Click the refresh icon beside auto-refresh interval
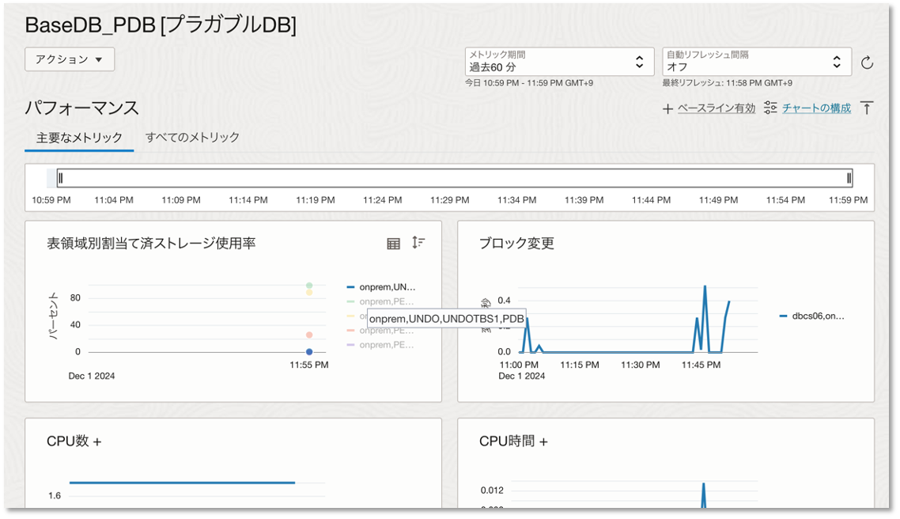 (x=867, y=63)
